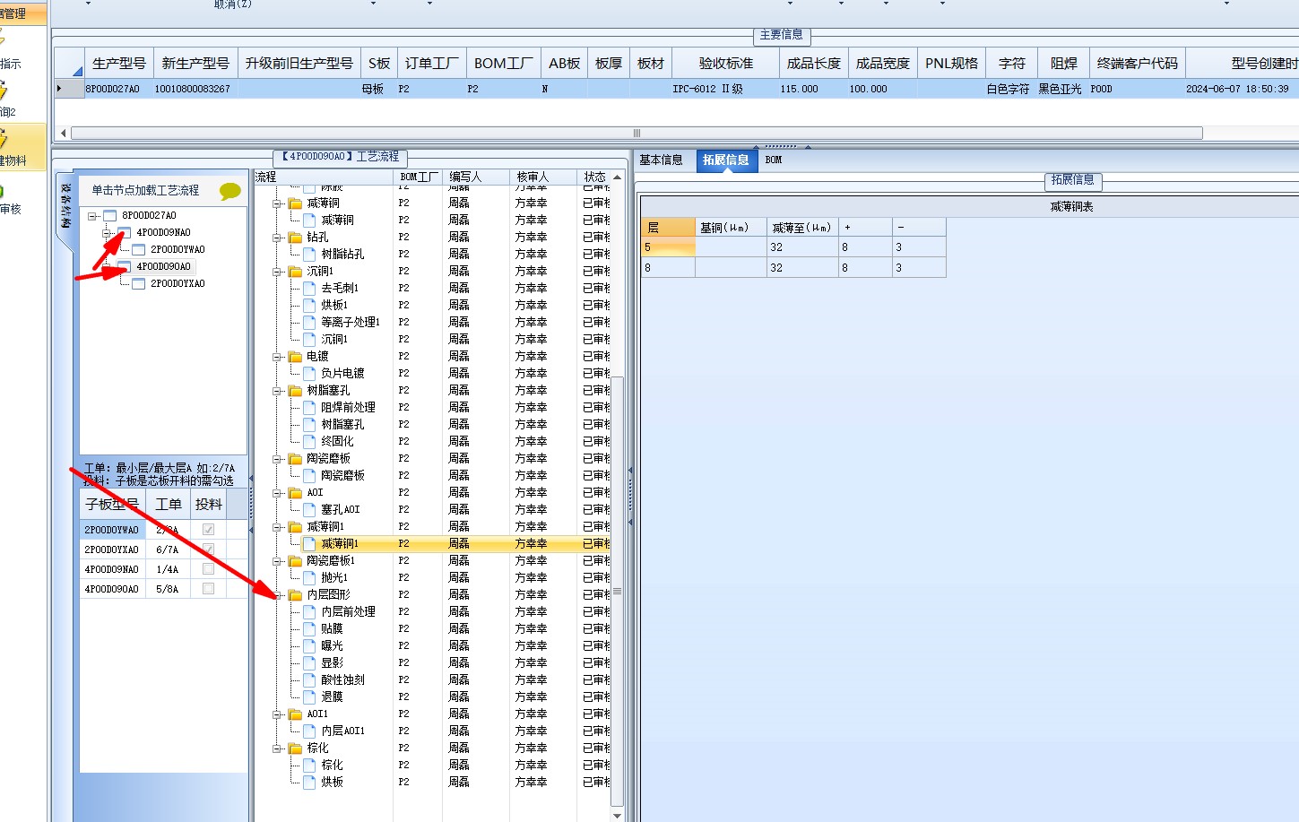Click the page icon of 负片电镀 step

click(310, 374)
